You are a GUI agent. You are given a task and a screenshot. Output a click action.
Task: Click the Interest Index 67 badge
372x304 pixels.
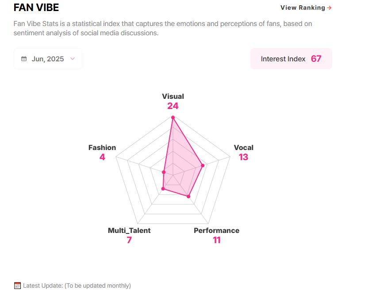(x=291, y=59)
